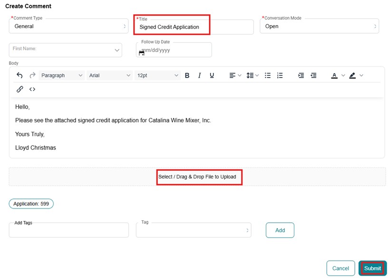
Task: Open the Paragraph style dropdown
Action: coord(62,75)
